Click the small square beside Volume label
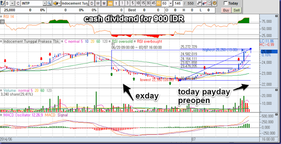This screenshot has height=144, width=281. (1, 91)
